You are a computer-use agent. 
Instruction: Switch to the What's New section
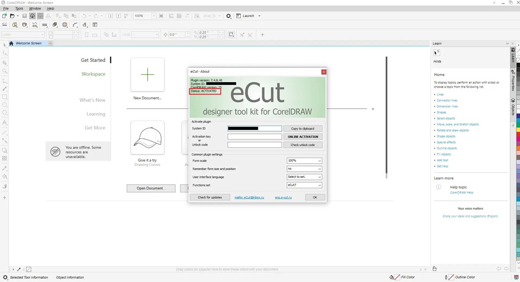pyautogui.click(x=92, y=100)
